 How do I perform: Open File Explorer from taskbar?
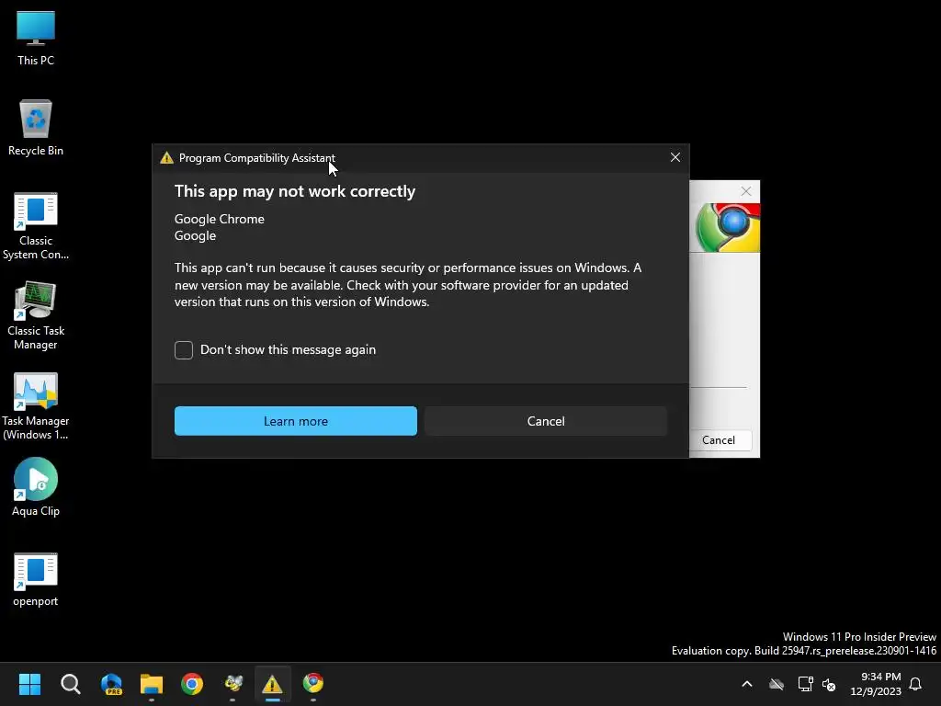pyautogui.click(x=152, y=684)
